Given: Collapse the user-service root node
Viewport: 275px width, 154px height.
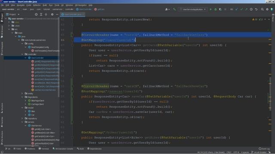Looking at the screenshot, I should coord(6,19).
